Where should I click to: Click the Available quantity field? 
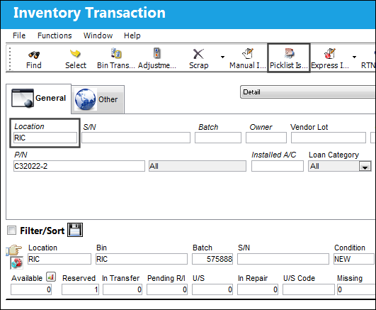pyautogui.click(x=31, y=289)
